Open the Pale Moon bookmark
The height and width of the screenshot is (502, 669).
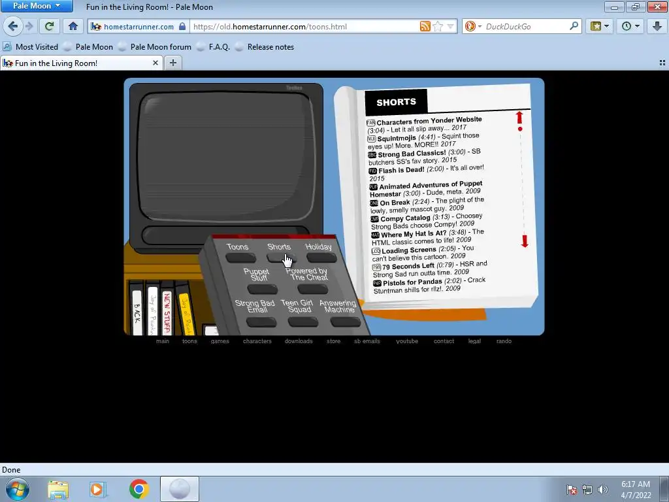click(x=88, y=47)
